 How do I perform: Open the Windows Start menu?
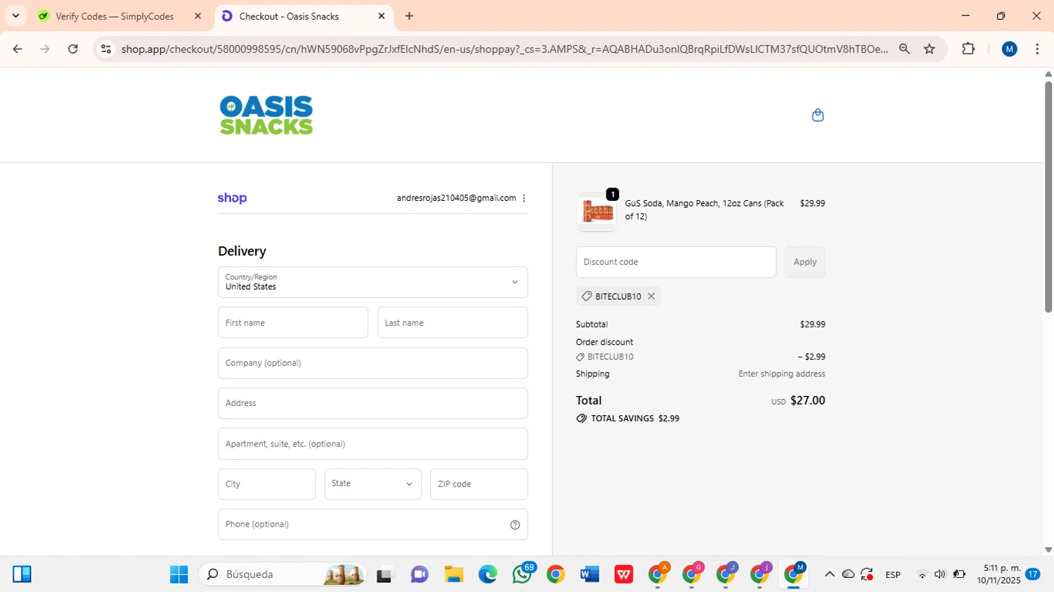coord(179,574)
